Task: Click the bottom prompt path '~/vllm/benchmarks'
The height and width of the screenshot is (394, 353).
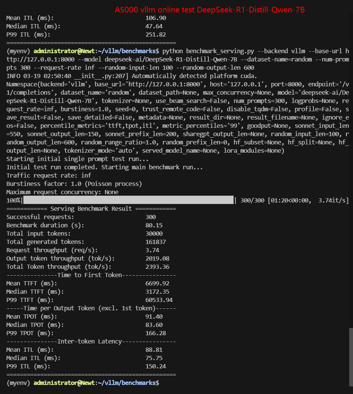Action: (x=127, y=383)
